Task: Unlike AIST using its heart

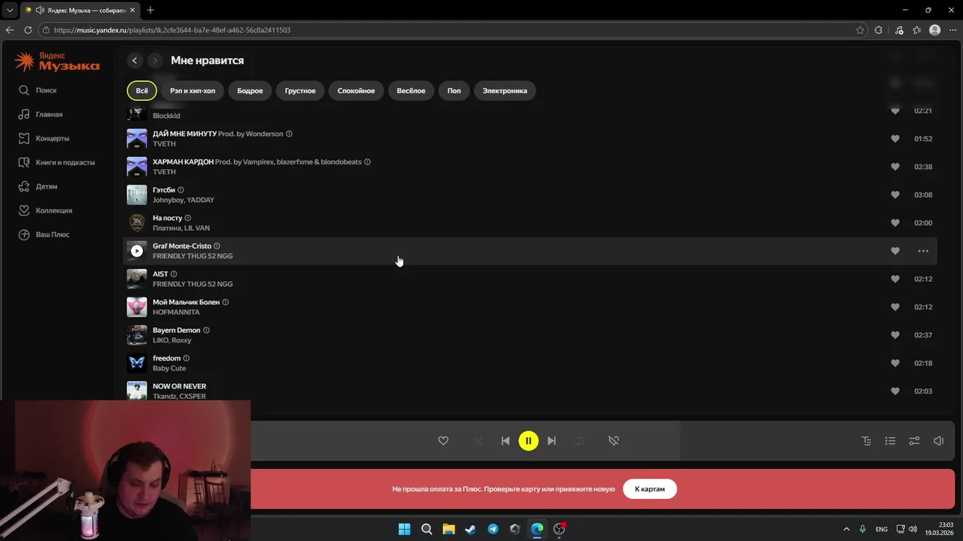Action: [x=895, y=279]
